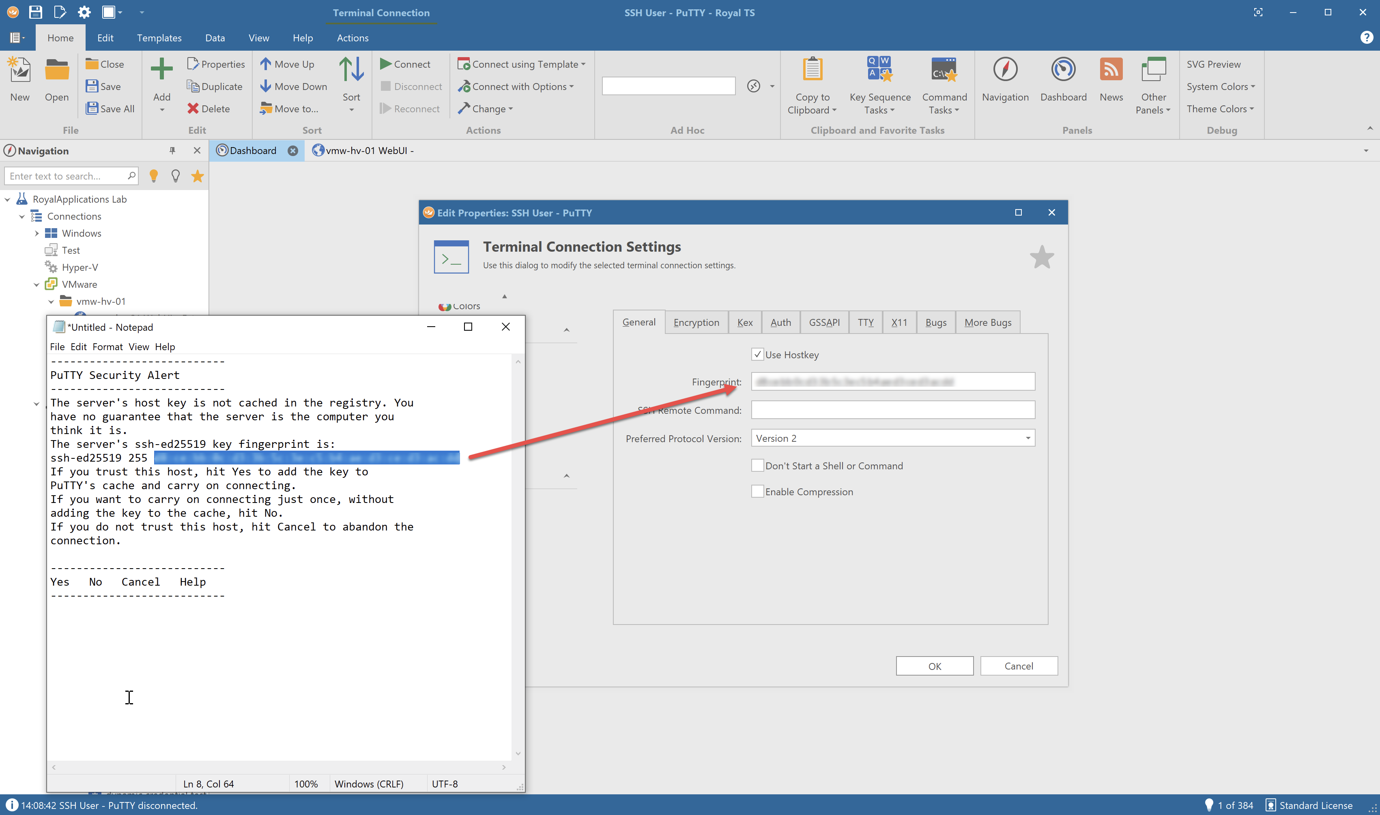The image size is (1380, 815).
Task: Click OK in the properties dialog
Action: coord(934,666)
